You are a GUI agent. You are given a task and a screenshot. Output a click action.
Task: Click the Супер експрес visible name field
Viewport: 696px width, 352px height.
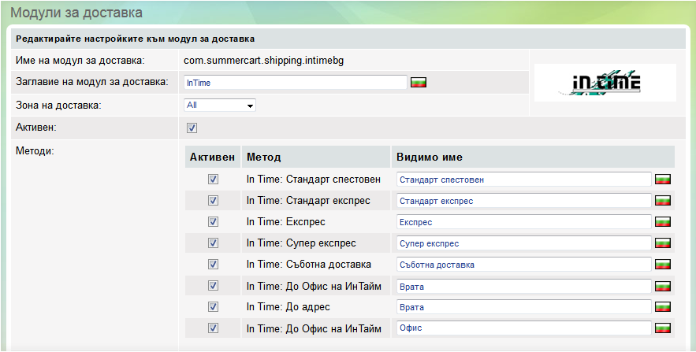point(523,243)
